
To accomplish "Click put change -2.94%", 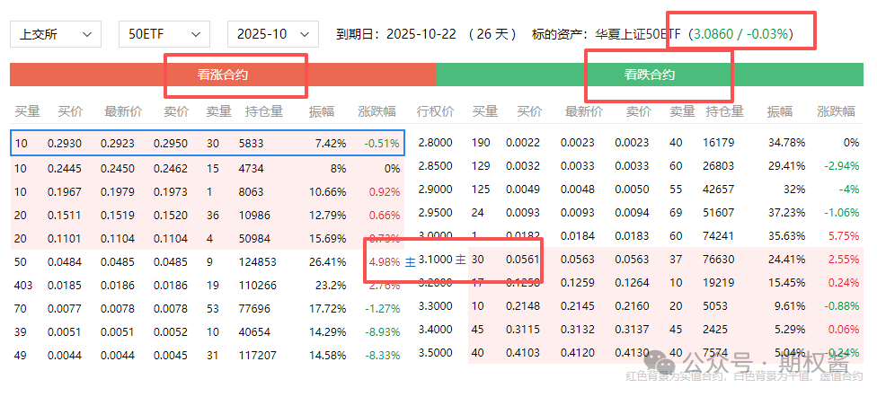I will 841,166.
